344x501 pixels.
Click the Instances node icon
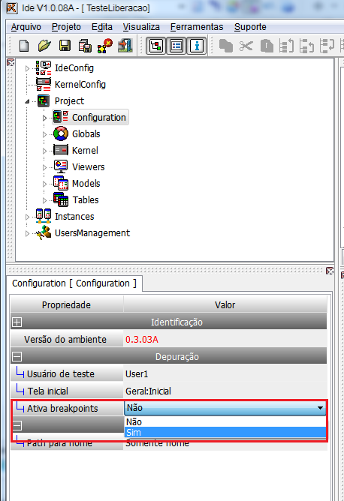pos(44,216)
